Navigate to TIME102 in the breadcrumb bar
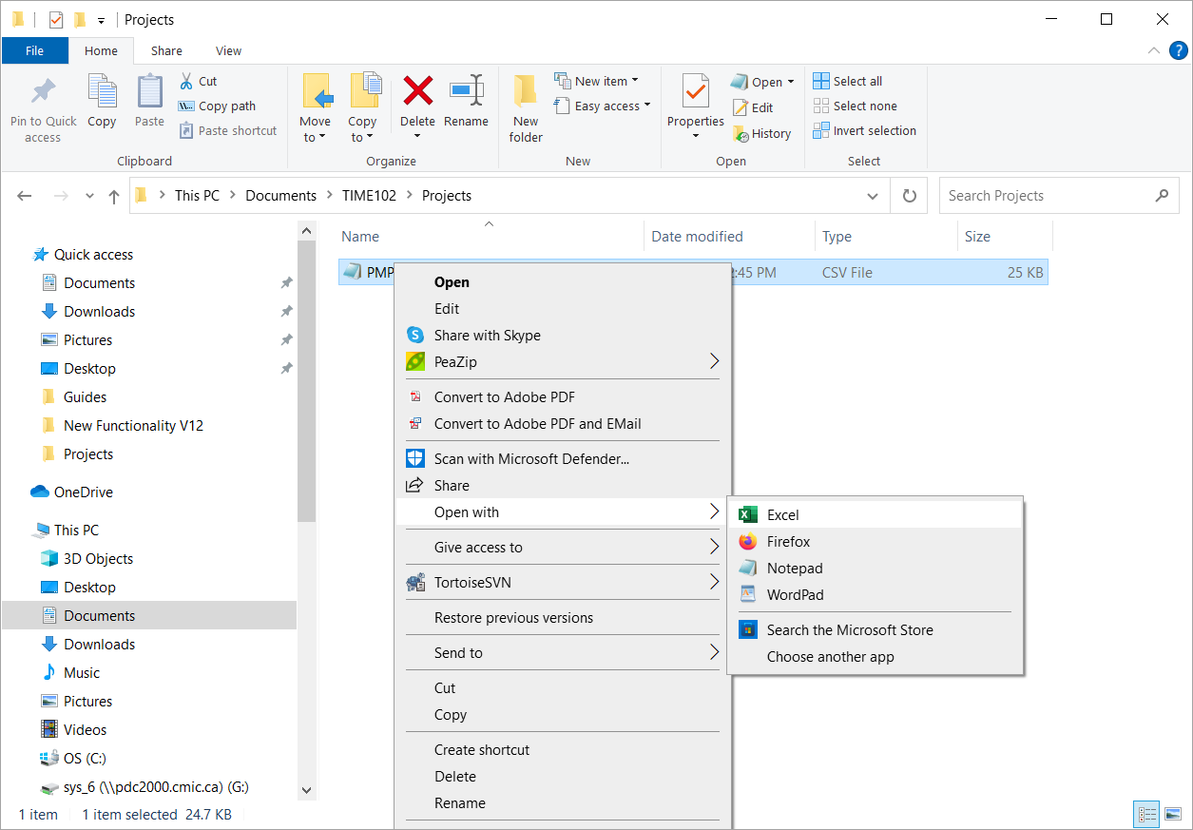The height and width of the screenshot is (830, 1193). [369, 195]
